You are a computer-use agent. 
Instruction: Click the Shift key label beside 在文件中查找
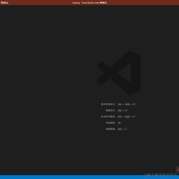coord(127,117)
